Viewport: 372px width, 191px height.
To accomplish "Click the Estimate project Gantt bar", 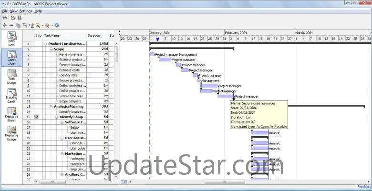I will 165,60.
